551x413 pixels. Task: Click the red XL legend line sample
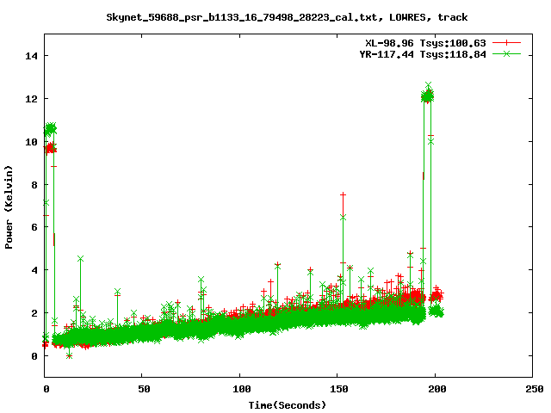coord(506,43)
